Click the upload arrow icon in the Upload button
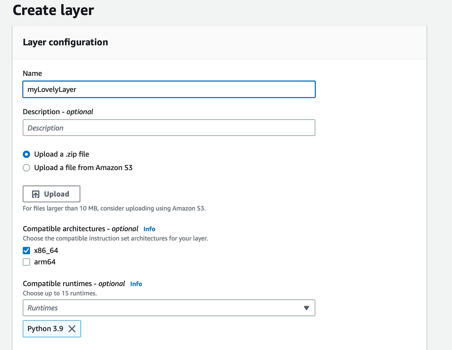The image size is (452, 350). coord(36,194)
